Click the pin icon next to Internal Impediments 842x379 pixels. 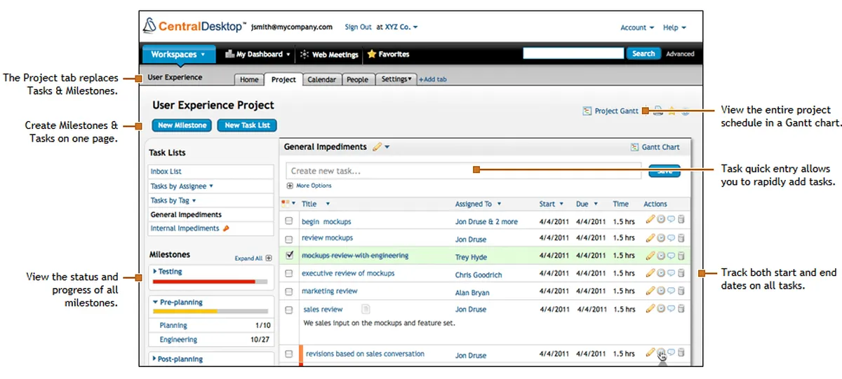[226, 228]
